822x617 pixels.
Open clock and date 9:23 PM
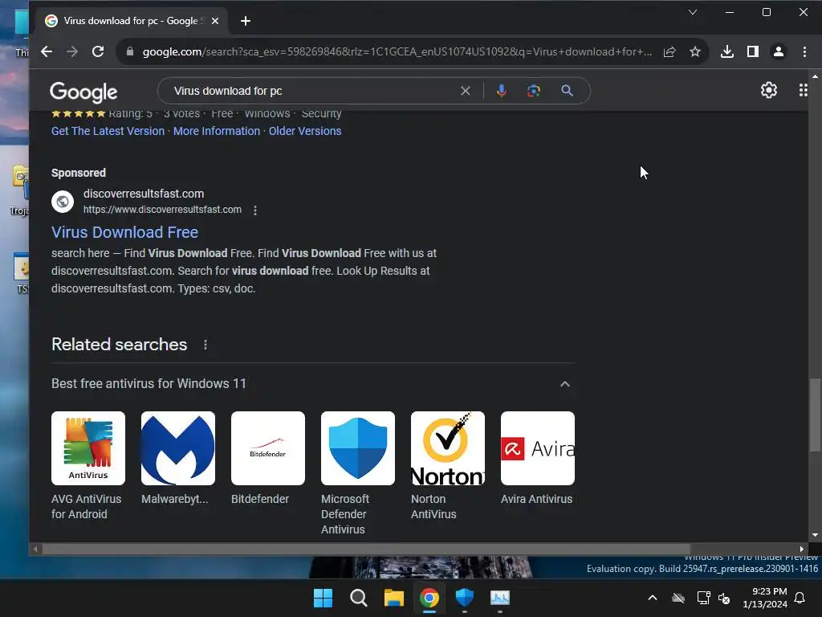(x=764, y=598)
